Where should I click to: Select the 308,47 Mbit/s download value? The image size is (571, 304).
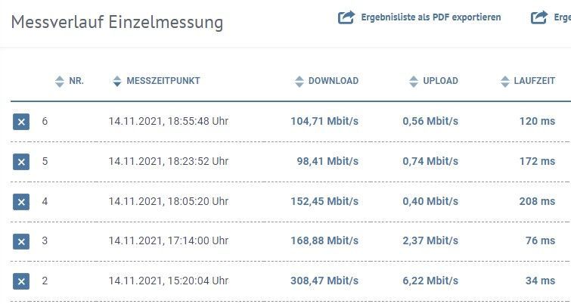coord(324,281)
